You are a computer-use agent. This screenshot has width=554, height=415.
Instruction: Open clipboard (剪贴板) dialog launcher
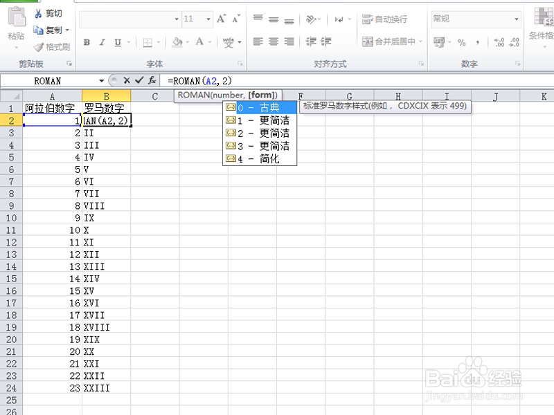(69, 64)
